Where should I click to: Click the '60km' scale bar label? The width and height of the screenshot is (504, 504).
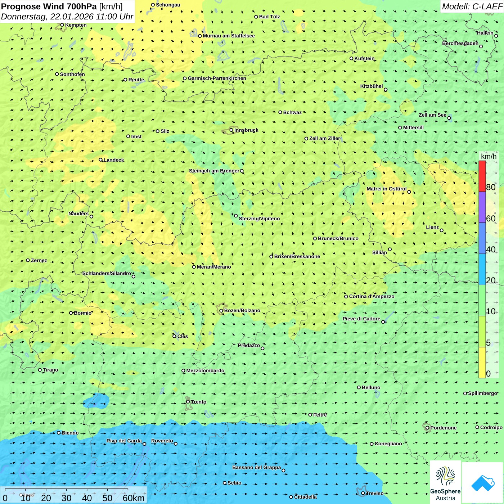pyautogui.click(x=134, y=498)
